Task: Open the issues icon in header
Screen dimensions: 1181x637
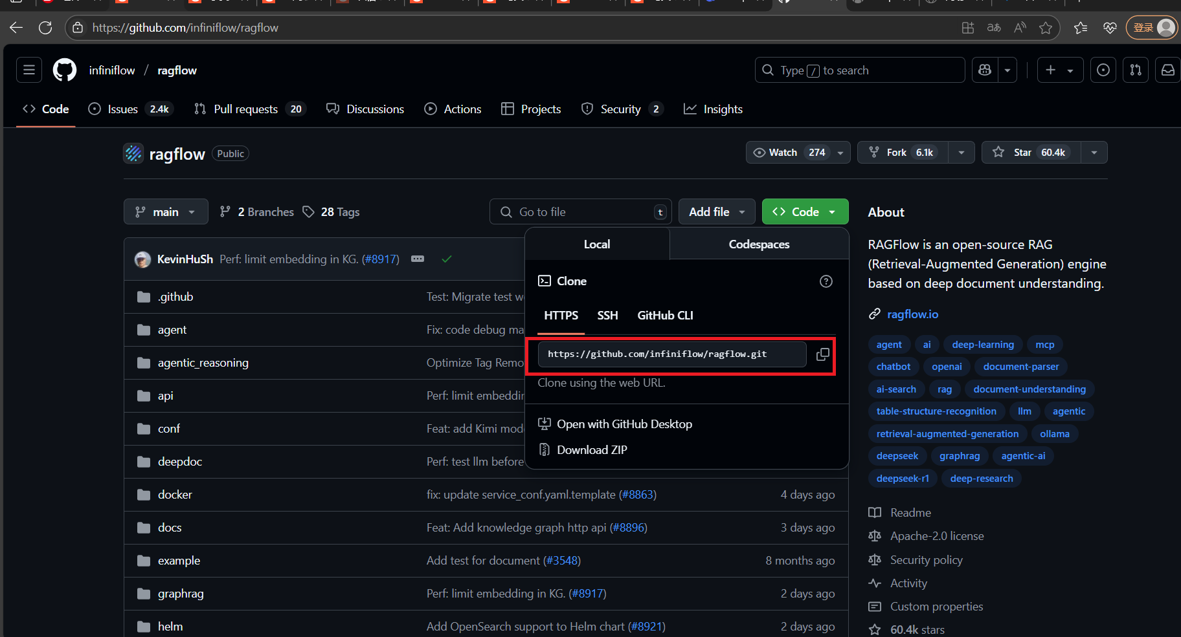Action: pyautogui.click(x=1103, y=70)
